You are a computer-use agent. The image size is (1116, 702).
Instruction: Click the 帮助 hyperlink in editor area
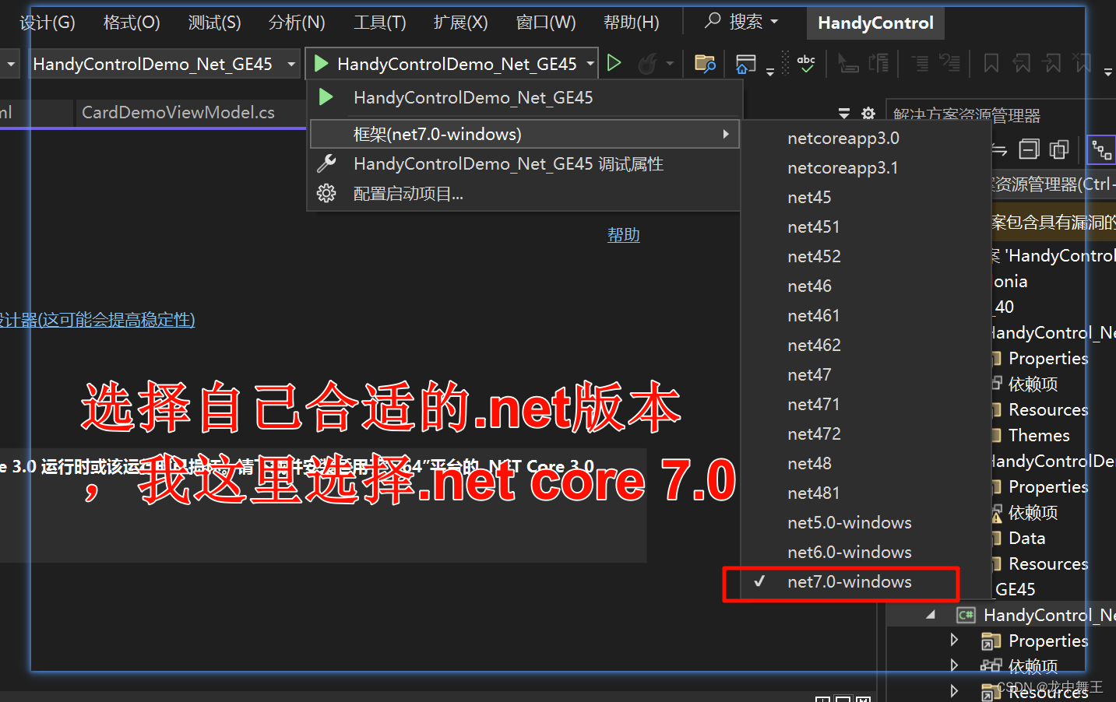(623, 234)
